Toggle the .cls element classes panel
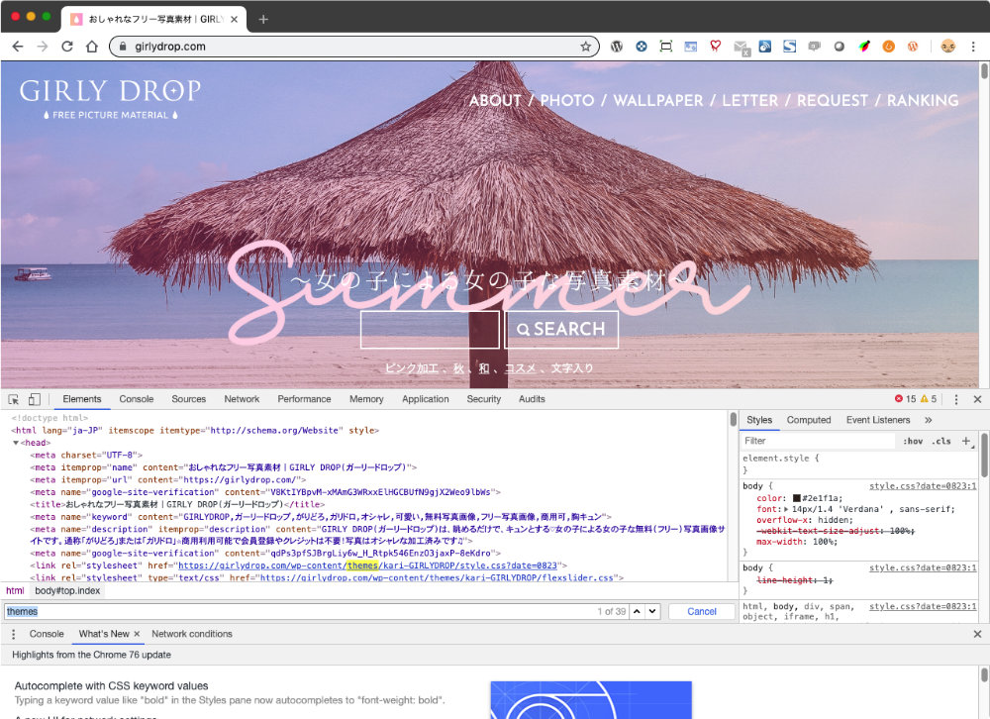990x719 pixels. pos(940,441)
